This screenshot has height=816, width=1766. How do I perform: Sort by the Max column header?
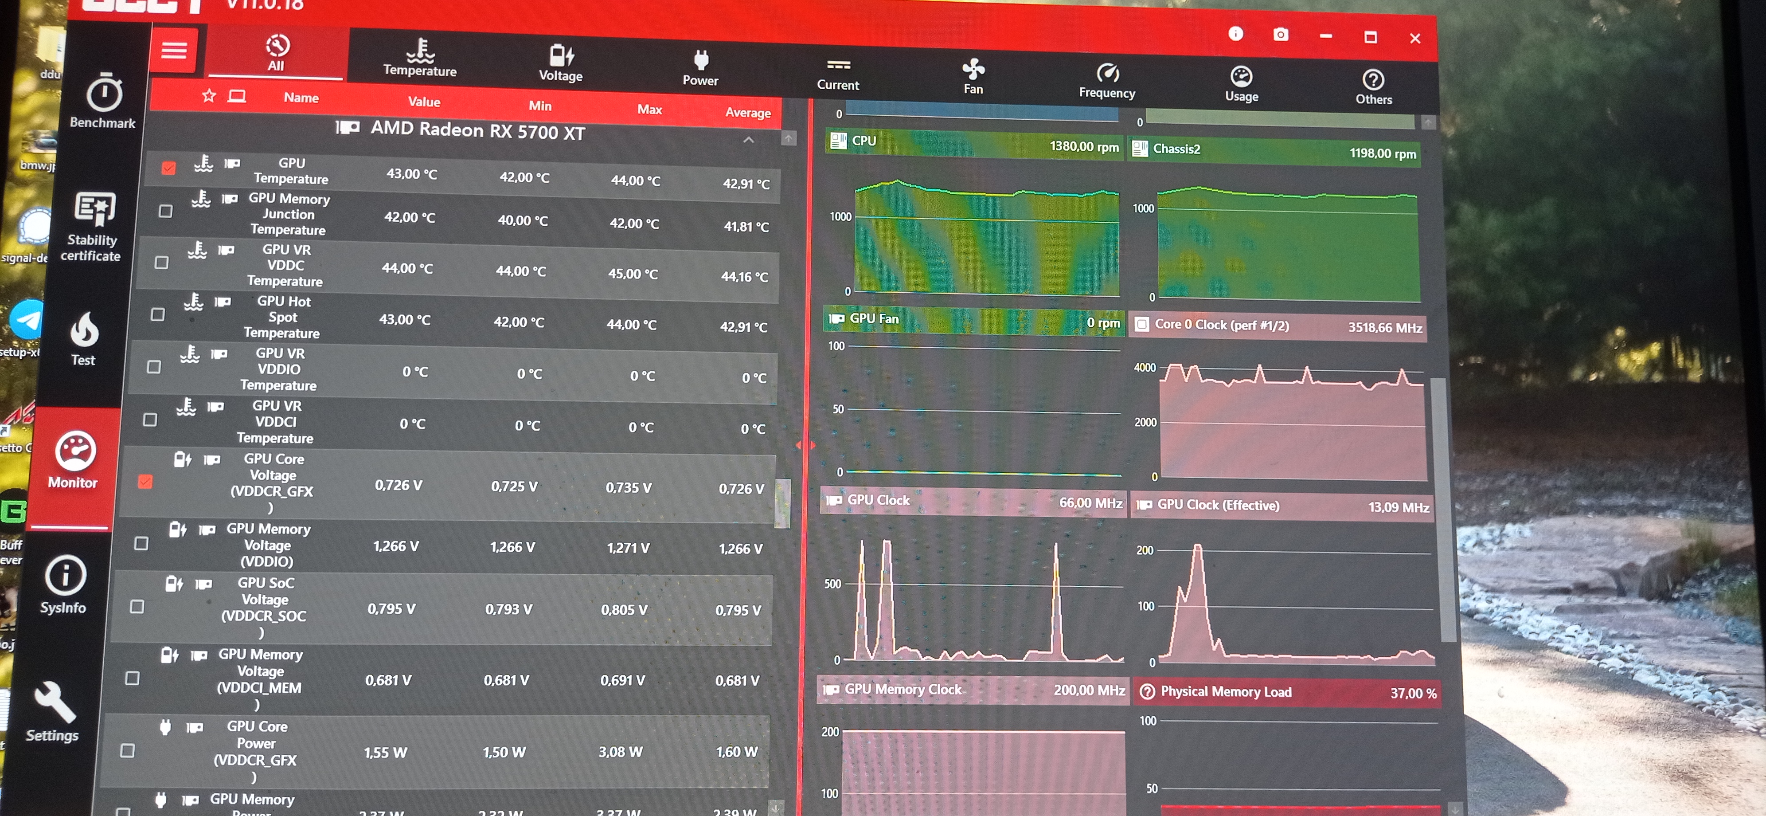click(649, 109)
